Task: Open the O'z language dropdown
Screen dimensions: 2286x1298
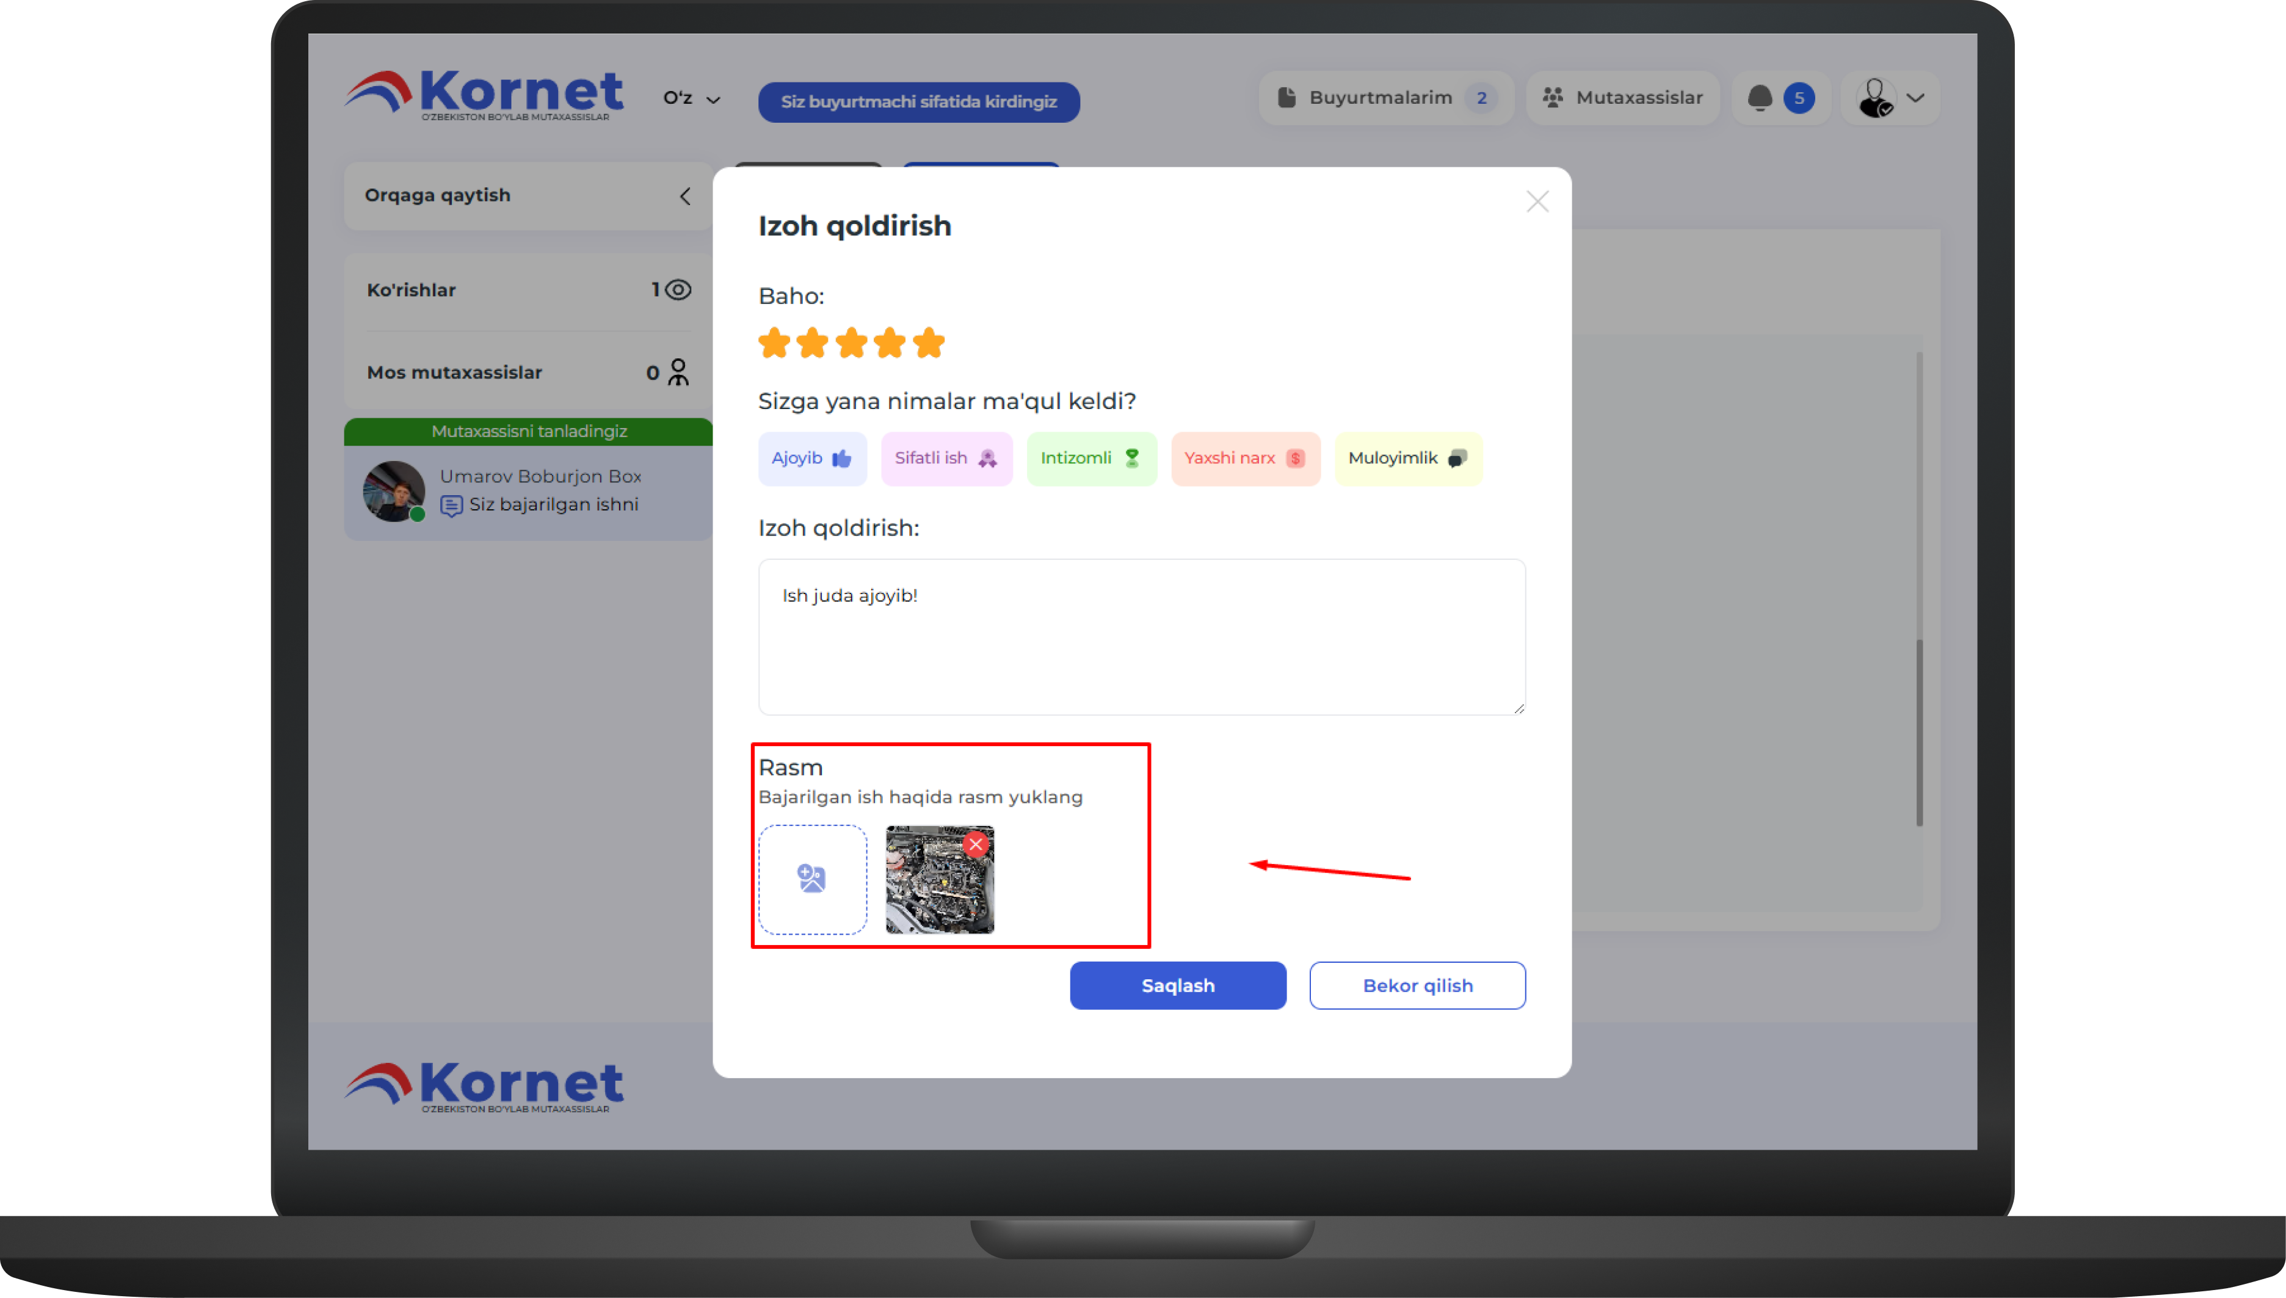Action: coord(691,98)
